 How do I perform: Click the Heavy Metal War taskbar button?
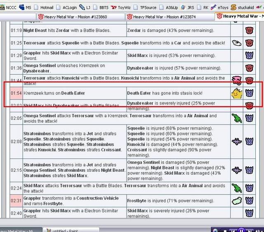point(21,230)
